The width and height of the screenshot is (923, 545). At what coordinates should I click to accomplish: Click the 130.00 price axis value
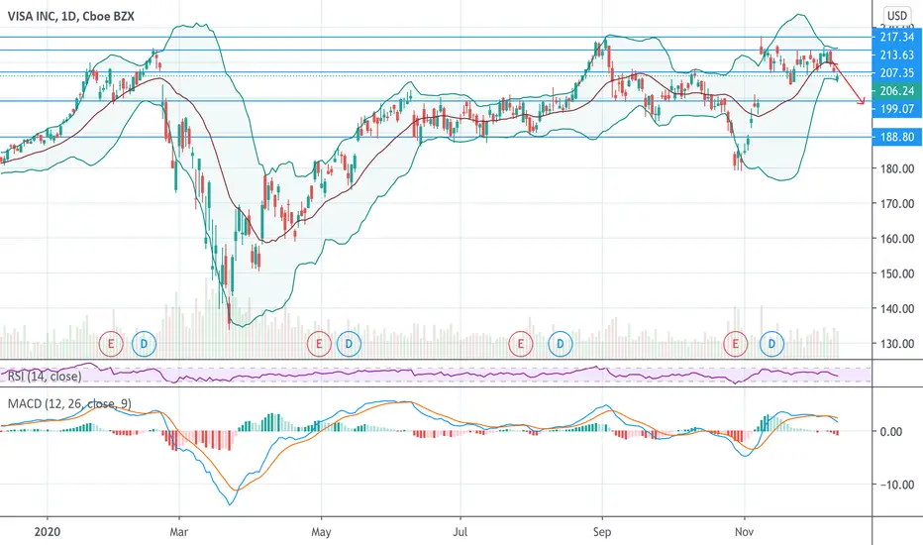coord(896,344)
